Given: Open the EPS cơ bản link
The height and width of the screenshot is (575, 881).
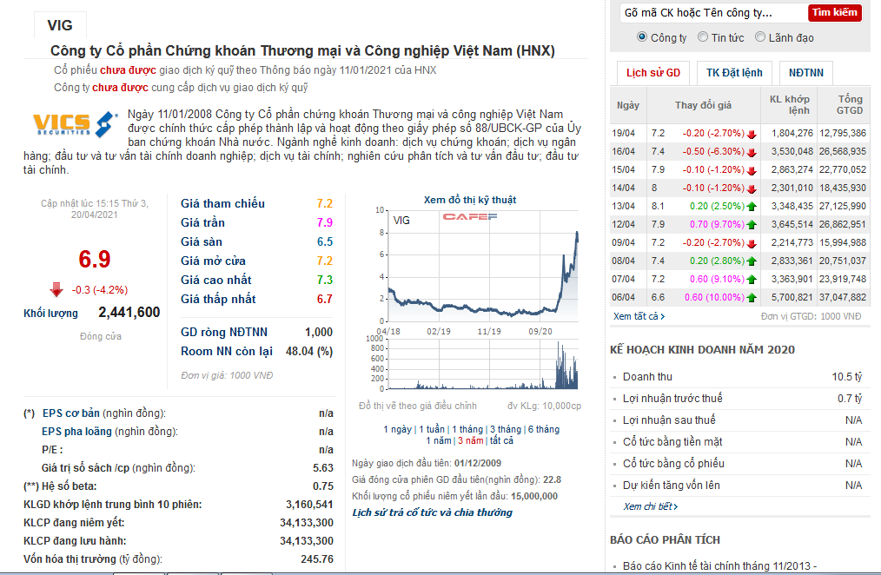Looking at the screenshot, I should tap(70, 413).
